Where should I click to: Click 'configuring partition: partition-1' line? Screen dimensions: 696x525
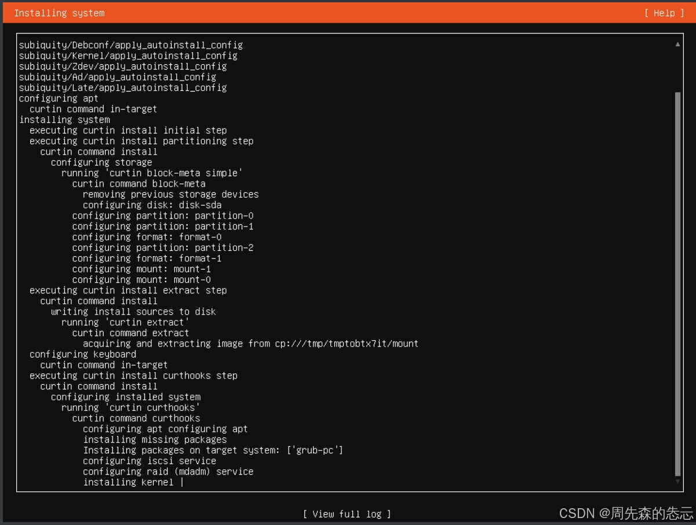pyautogui.click(x=163, y=227)
